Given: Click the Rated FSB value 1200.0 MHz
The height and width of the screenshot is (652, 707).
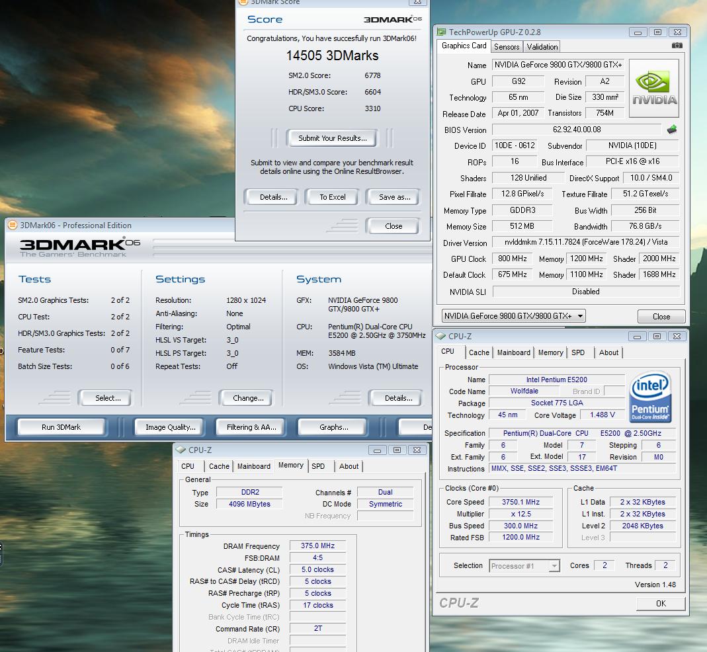Looking at the screenshot, I should click(x=520, y=537).
